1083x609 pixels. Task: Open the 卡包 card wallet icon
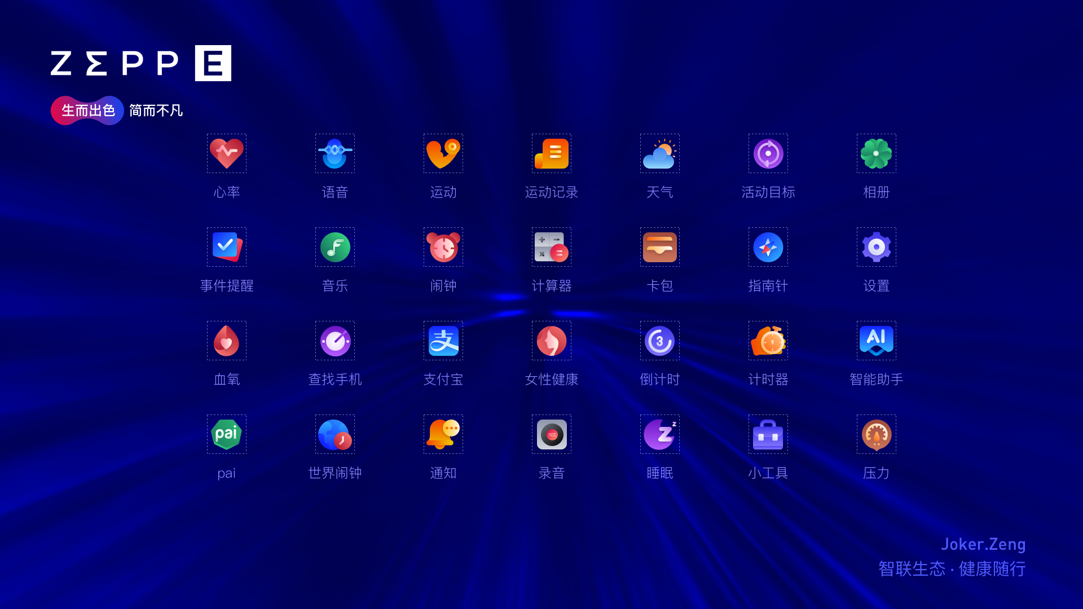(x=660, y=247)
